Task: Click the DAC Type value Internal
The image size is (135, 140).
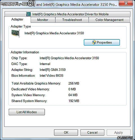Action: (x=45, y=64)
